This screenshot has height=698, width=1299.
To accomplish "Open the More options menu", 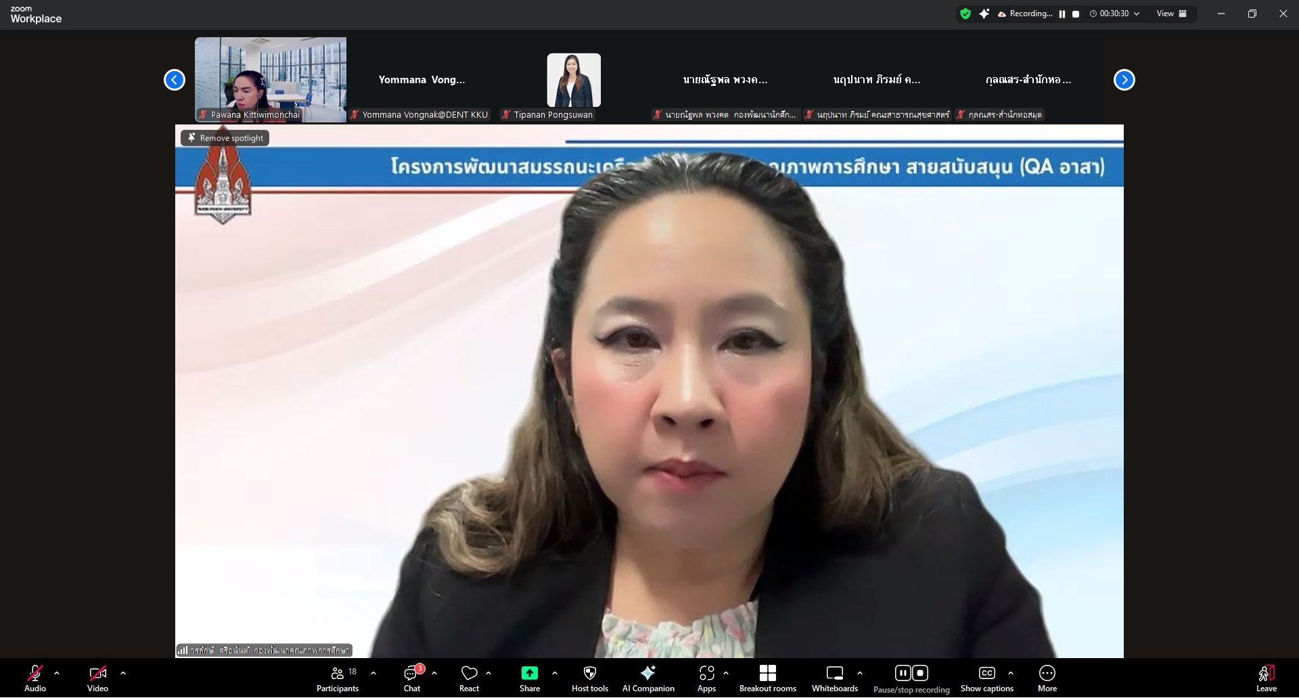I will [1047, 678].
